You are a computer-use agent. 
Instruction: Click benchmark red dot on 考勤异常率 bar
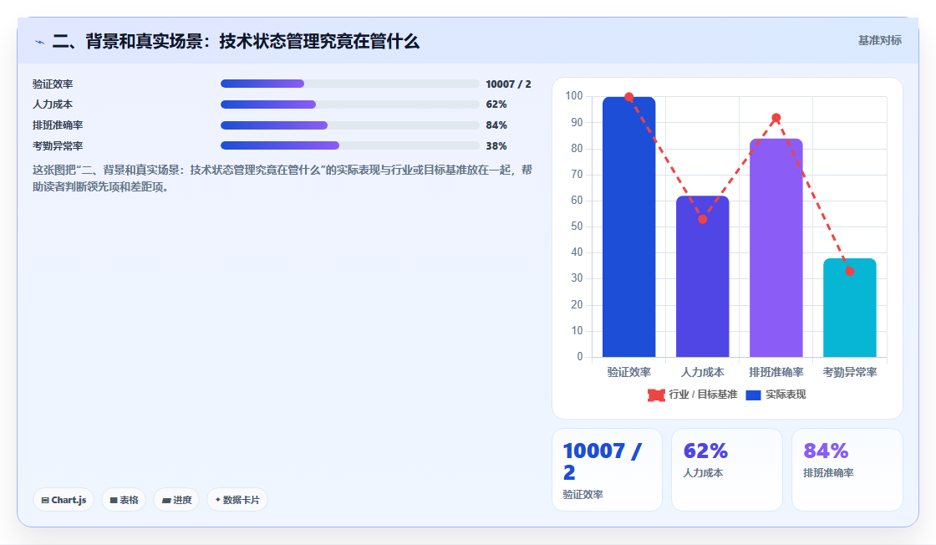point(849,271)
